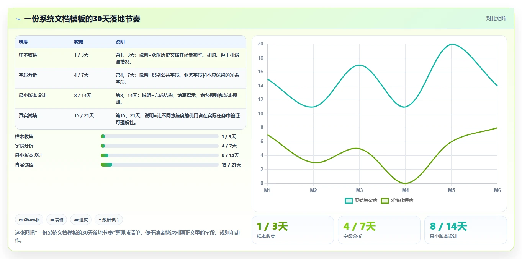Open the 1 / 3天 样本收集 data card
Image resolution: width=522 pixels, height=259 pixels.
click(293, 230)
